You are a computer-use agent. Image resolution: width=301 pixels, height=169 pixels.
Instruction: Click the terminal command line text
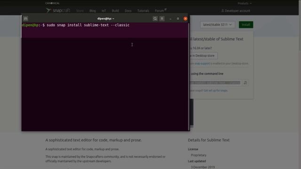click(x=88, y=25)
